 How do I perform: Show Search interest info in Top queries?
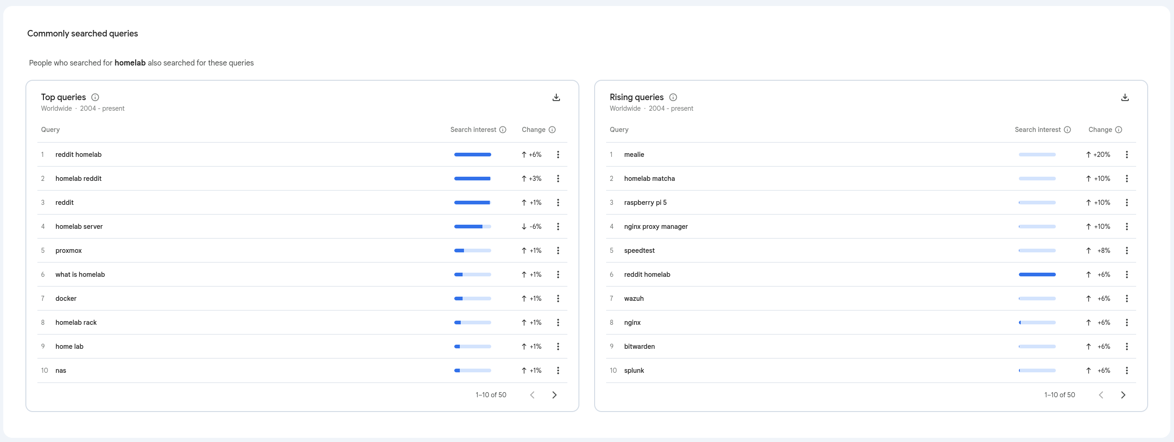(503, 130)
